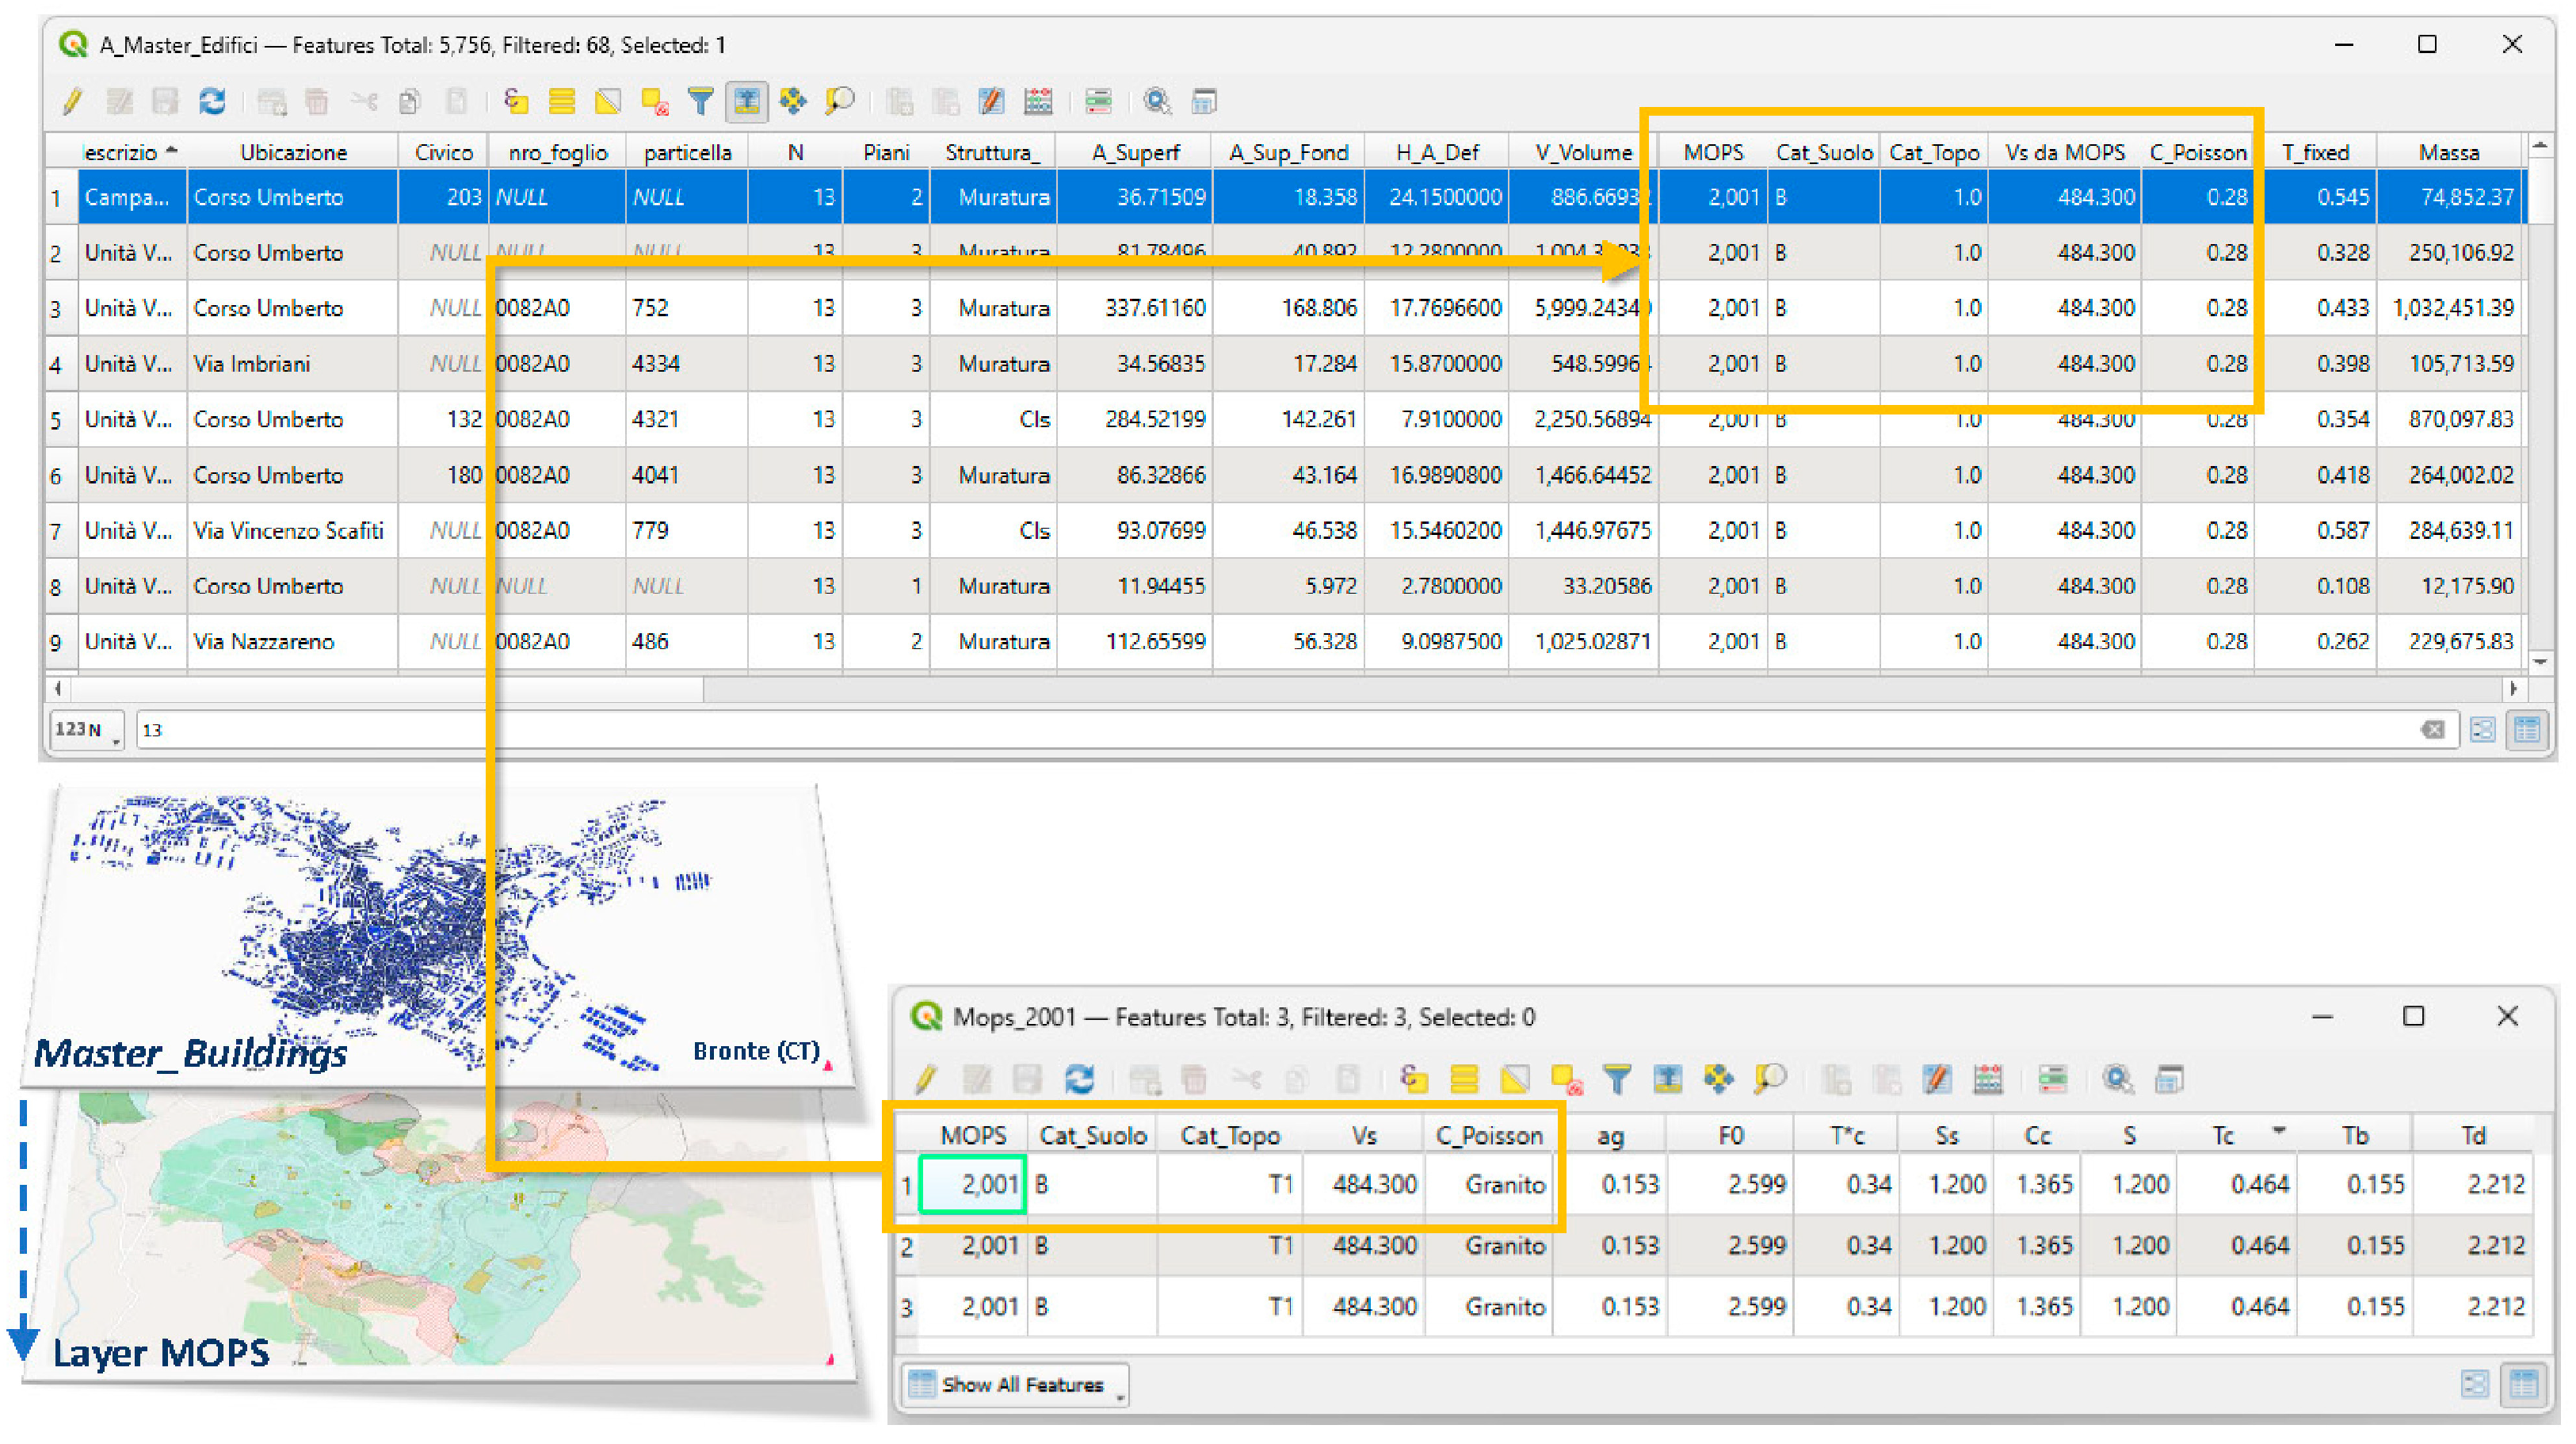Open select features by expression in top table
Viewport: 2576px width, 1444px height.
coord(515,101)
